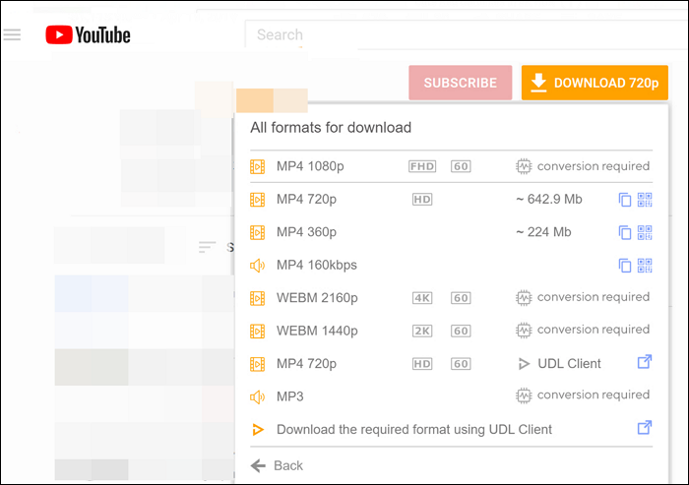Copy link for MP4 360p
Image resolution: width=689 pixels, height=485 pixels.
tap(625, 233)
